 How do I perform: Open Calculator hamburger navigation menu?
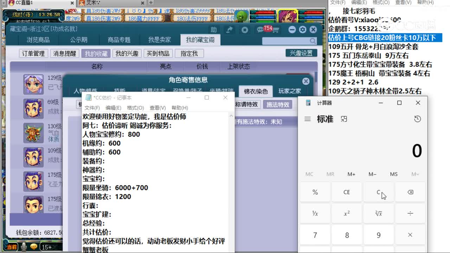click(308, 119)
